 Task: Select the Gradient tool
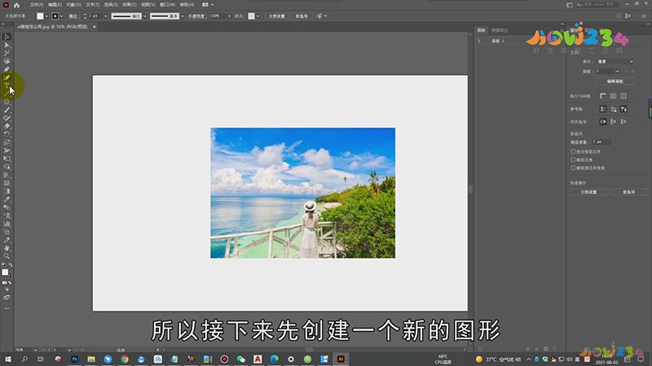pos(7,191)
